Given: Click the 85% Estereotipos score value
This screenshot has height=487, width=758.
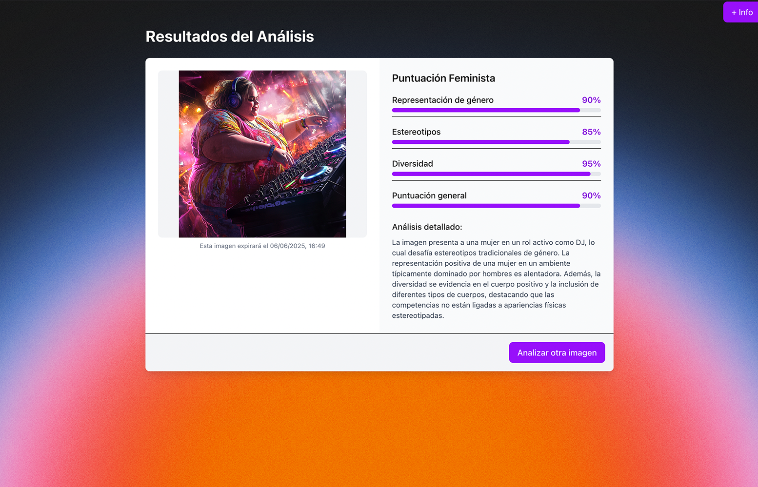Looking at the screenshot, I should 591,132.
